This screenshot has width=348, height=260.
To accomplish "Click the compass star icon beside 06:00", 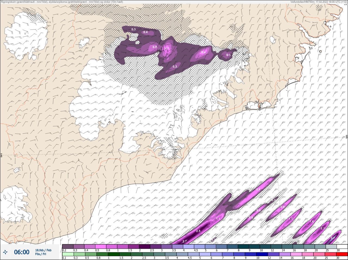I will (x=5, y=252).
